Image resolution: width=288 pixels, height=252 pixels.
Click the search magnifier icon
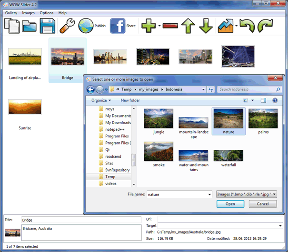(x=278, y=89)
